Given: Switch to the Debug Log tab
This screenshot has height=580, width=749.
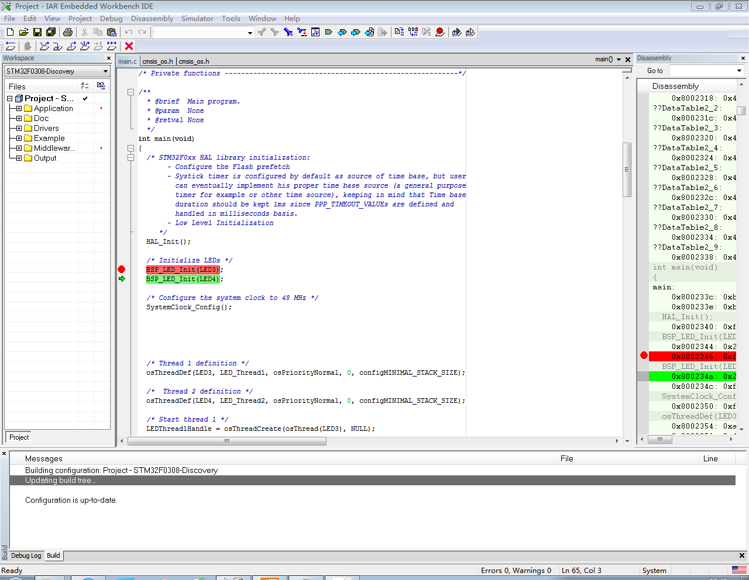Looking at the screenshot, I should pos(26,555).
